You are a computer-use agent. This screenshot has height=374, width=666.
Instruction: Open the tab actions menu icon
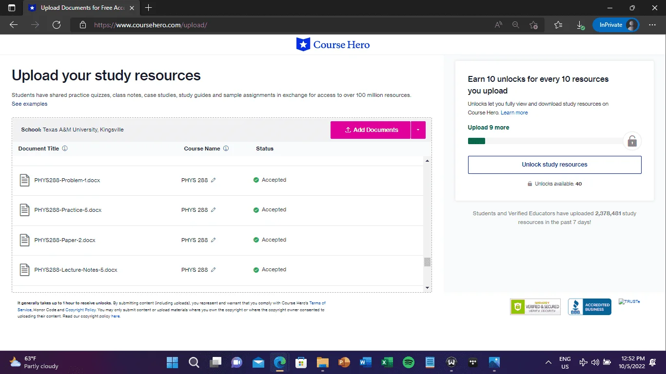12,8
